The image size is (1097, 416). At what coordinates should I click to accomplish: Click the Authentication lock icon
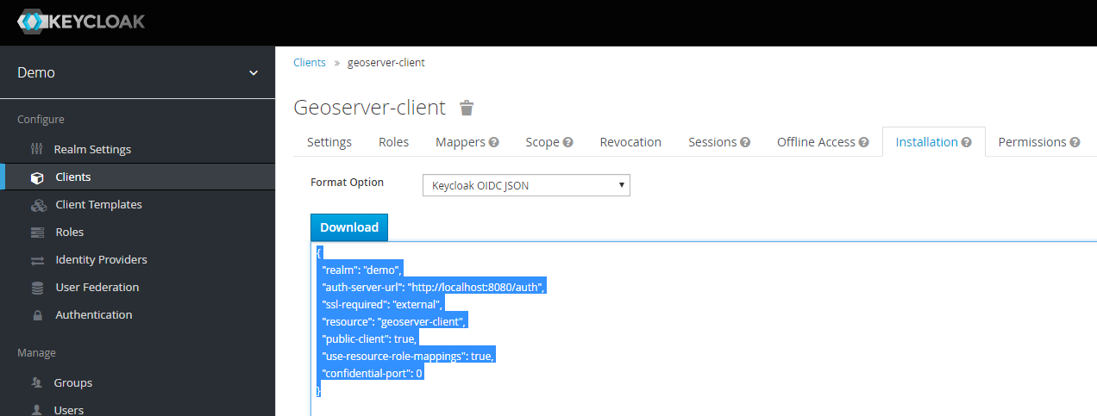37,315
